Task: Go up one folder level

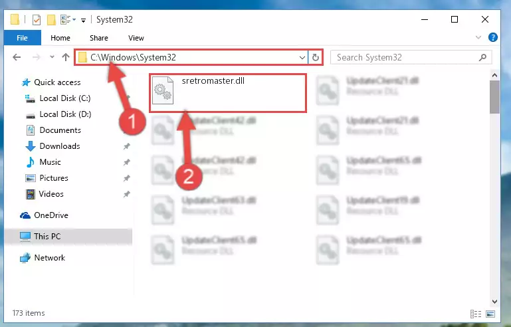Action: click(x=66, y=57)
